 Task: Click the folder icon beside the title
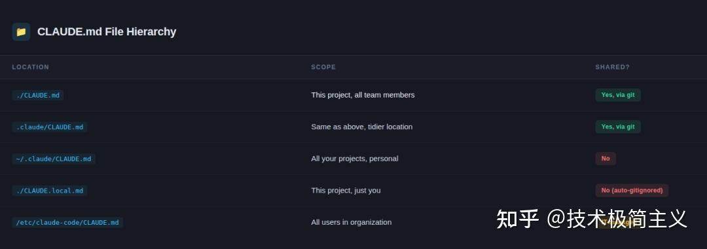click(x=21, y=32)
